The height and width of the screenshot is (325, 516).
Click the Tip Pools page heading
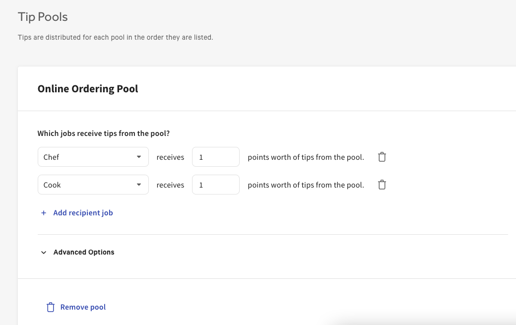point(43,16)
